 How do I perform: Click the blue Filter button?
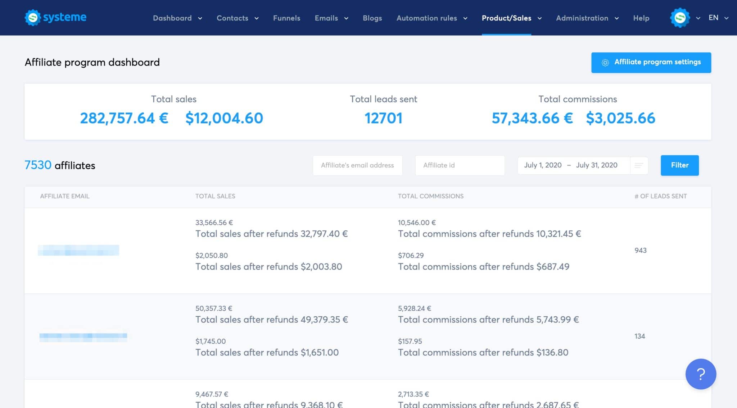[x=679, y=165]
